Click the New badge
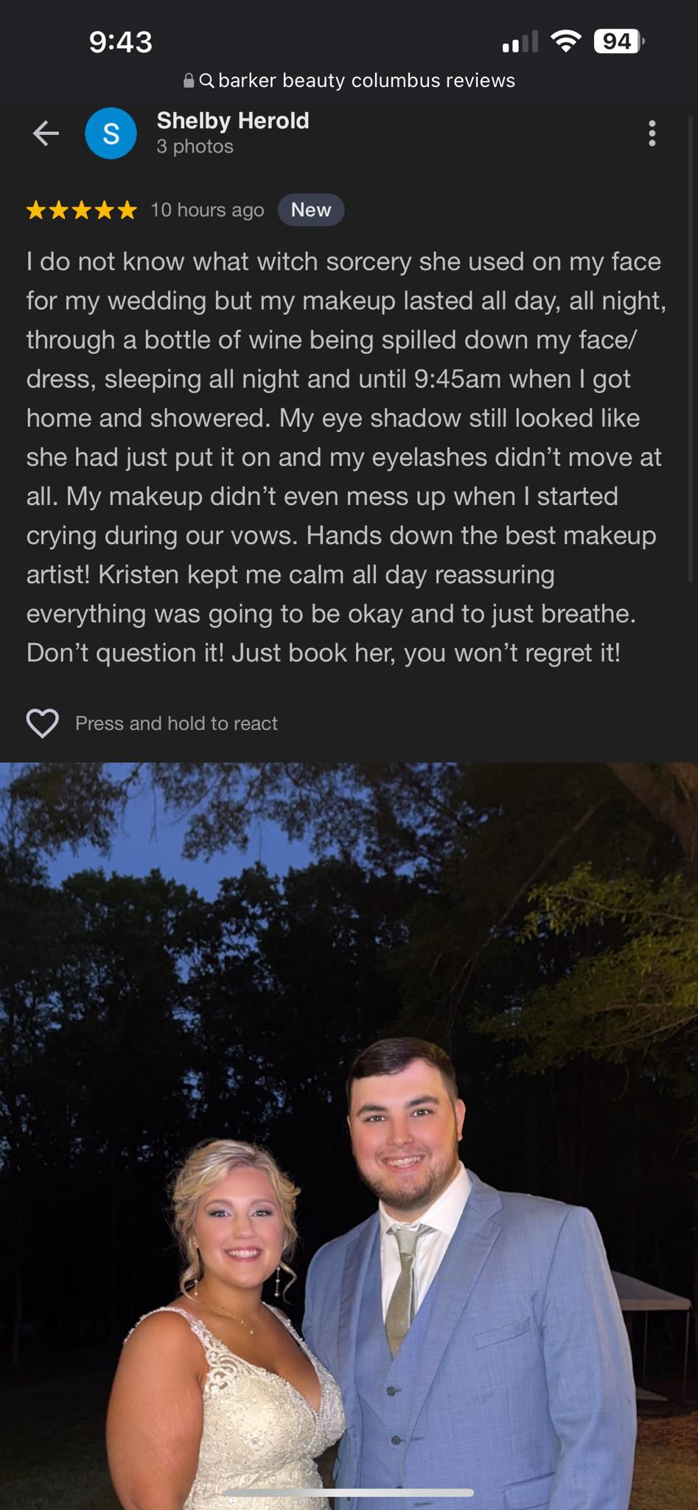The width and height of the screenshot is (698, 1510). point(311,210)
